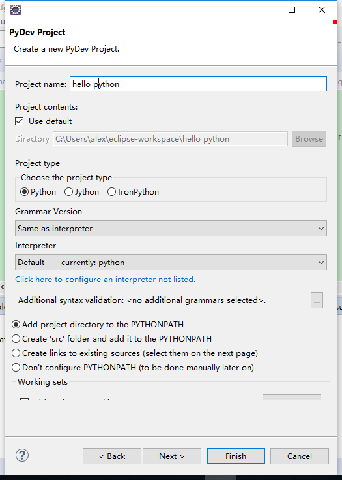Minimize the PyDev Project dialog

263,10
